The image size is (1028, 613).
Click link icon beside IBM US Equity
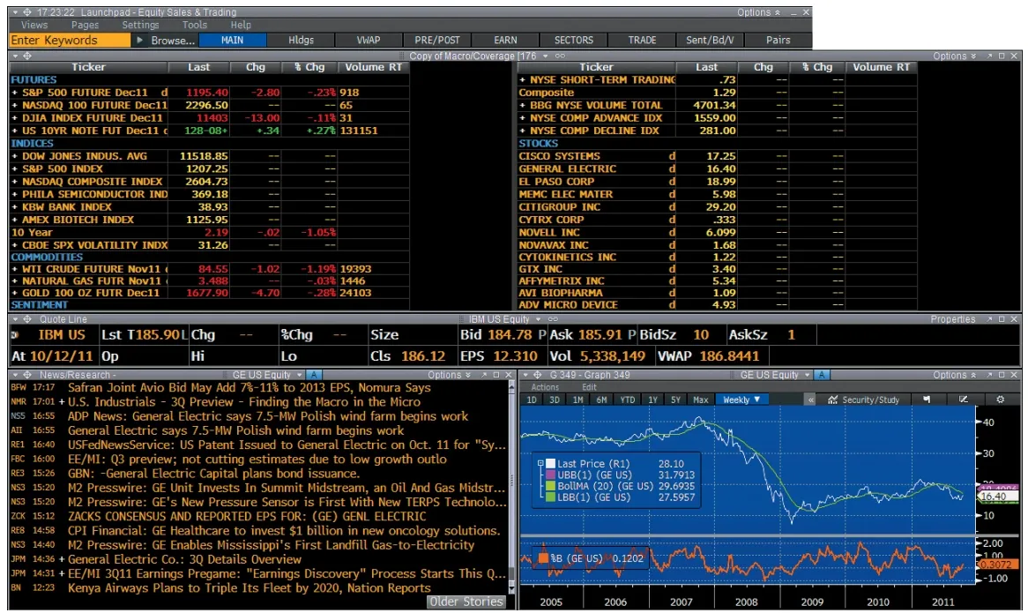[x=553, y=319]
